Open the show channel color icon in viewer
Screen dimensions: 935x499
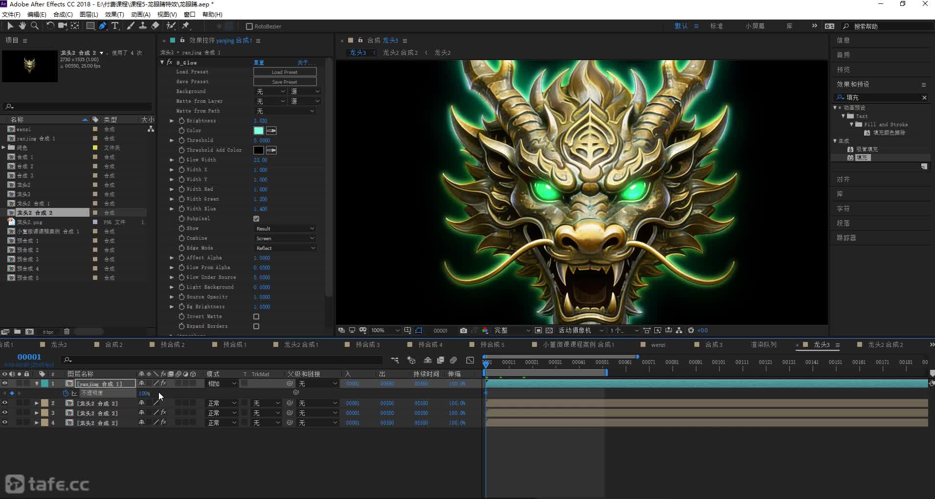(x=485, y=331)
